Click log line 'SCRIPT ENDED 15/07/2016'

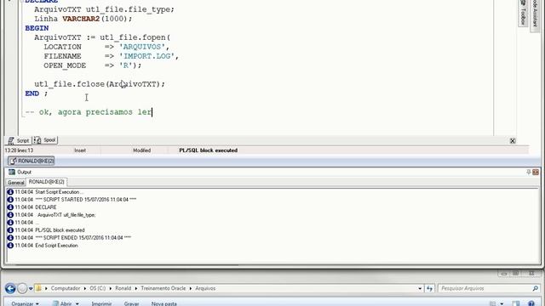click(x=83, y=238)
